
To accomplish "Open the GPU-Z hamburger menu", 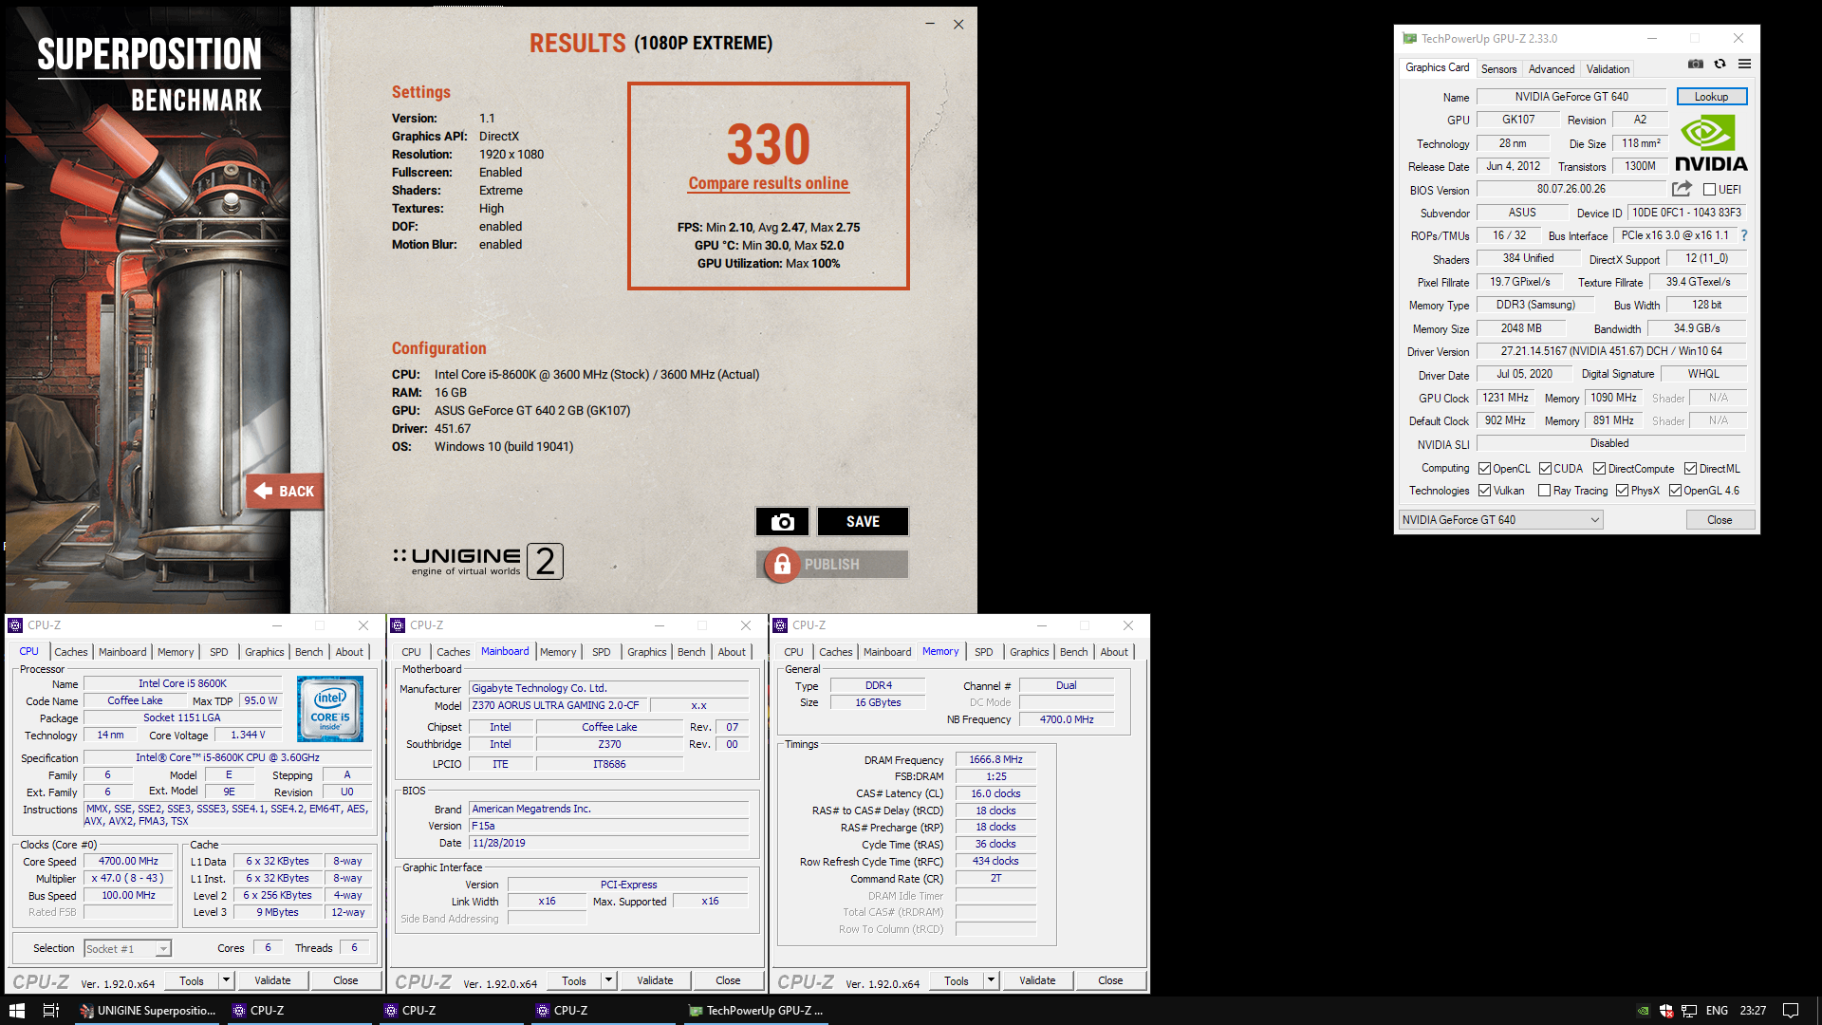I will [x=1744, y=65].
